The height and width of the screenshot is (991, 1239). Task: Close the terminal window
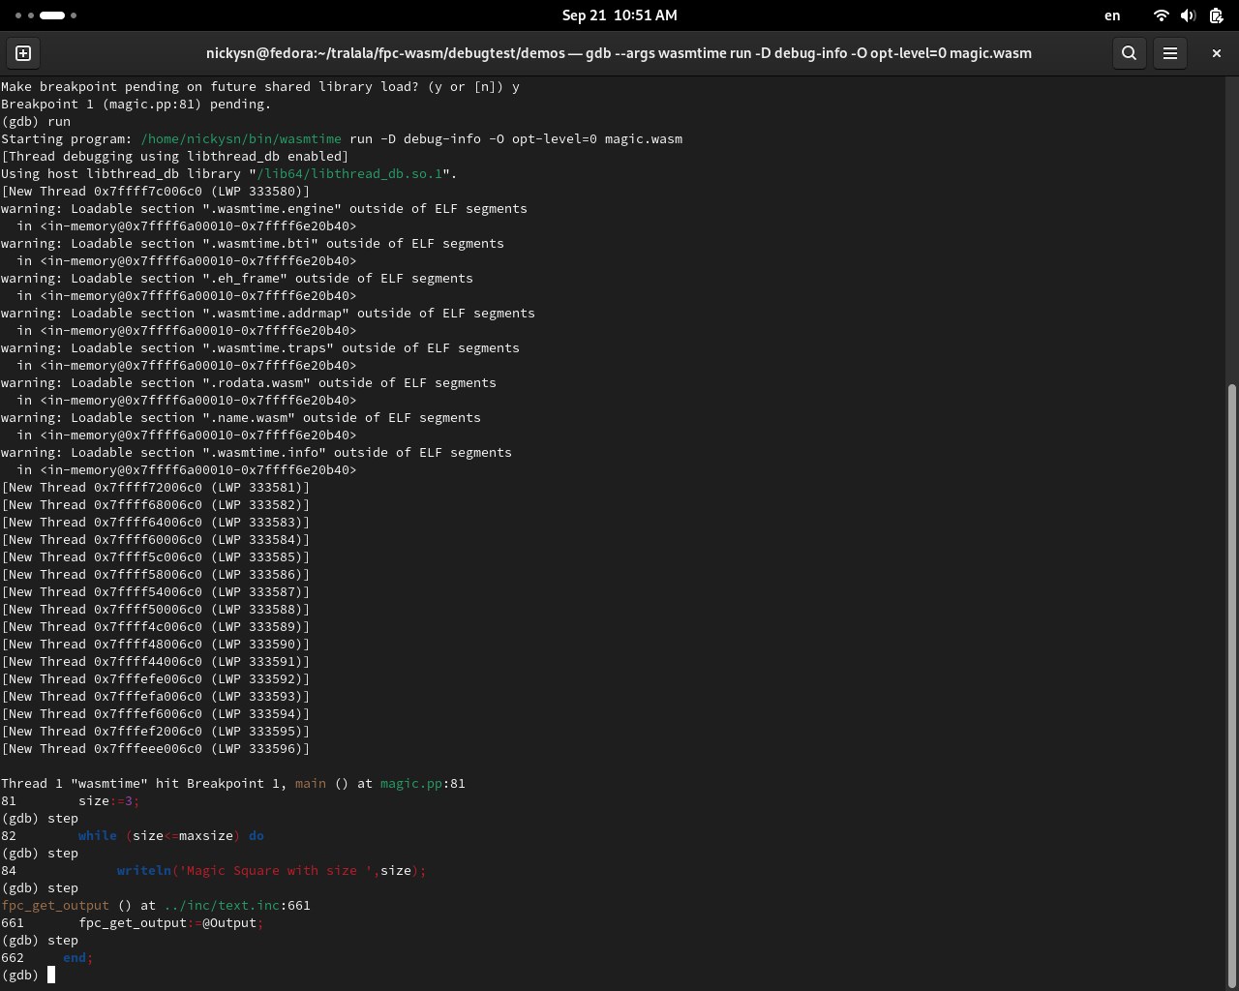point(1217,53)
